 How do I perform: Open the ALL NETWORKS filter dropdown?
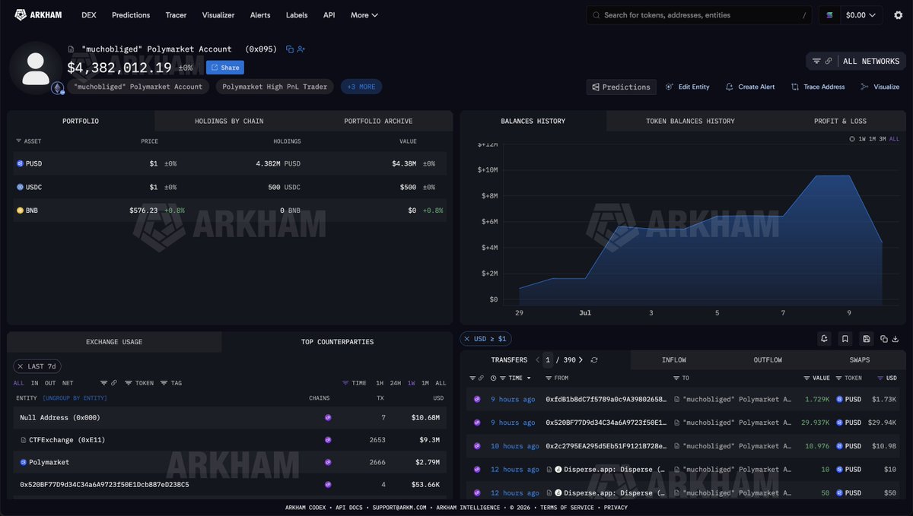(x=856, y=62)
